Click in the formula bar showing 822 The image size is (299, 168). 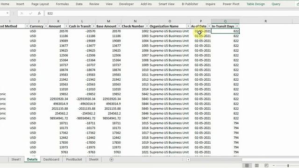click(171, 14)
